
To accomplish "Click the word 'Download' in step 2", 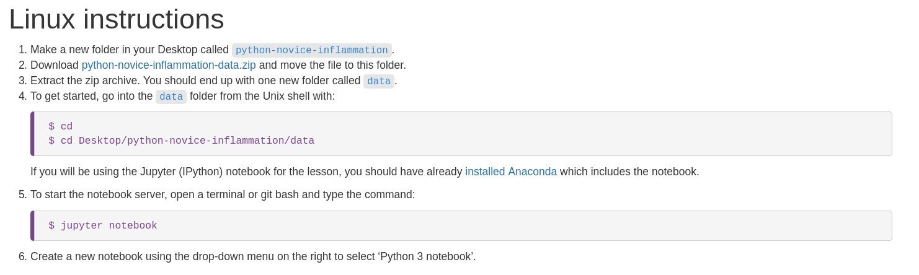I will tap(55, 65).
